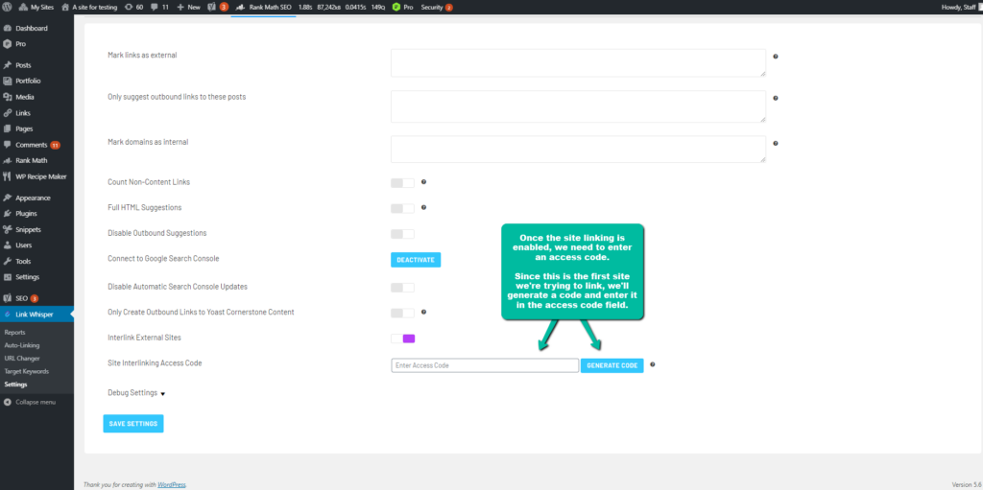
Task: Open My Sites in admin bar
Action: click(x=36, y=7)
